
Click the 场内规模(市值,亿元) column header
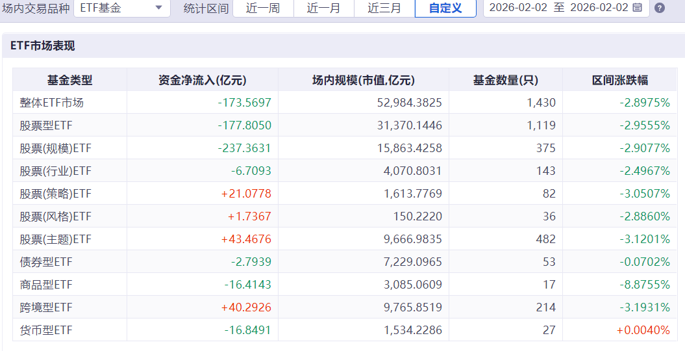(x=364, y=80)
